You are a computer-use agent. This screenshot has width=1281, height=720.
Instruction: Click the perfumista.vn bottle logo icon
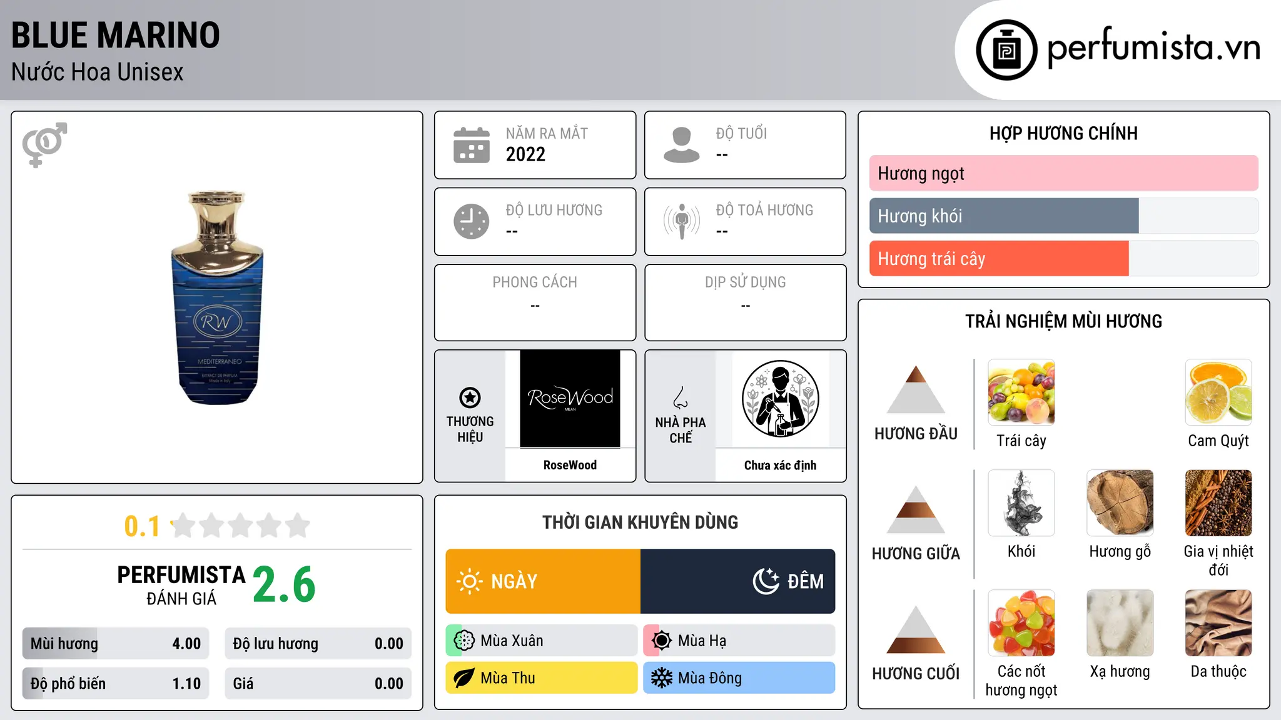pos(1006,50)
